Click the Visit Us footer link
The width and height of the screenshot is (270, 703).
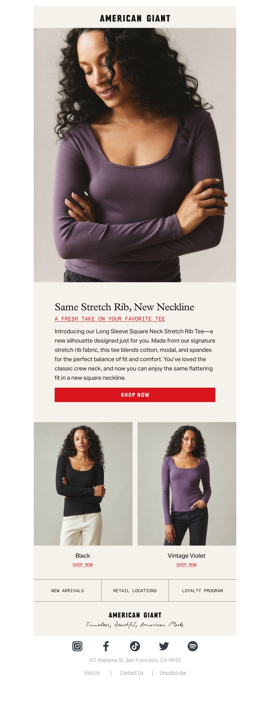click(x=92, y=673)
